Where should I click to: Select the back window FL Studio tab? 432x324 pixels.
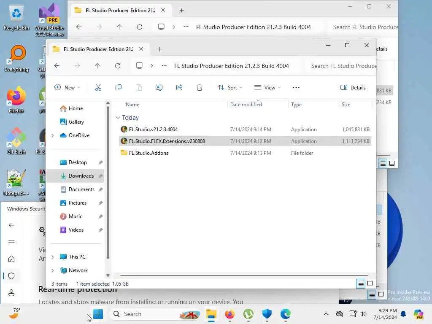[120, 10]
